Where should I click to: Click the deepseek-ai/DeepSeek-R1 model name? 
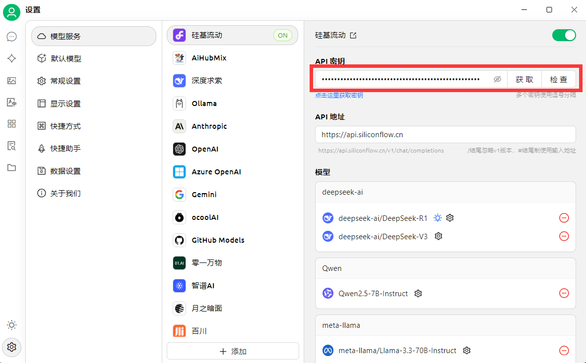click(383, 218)
